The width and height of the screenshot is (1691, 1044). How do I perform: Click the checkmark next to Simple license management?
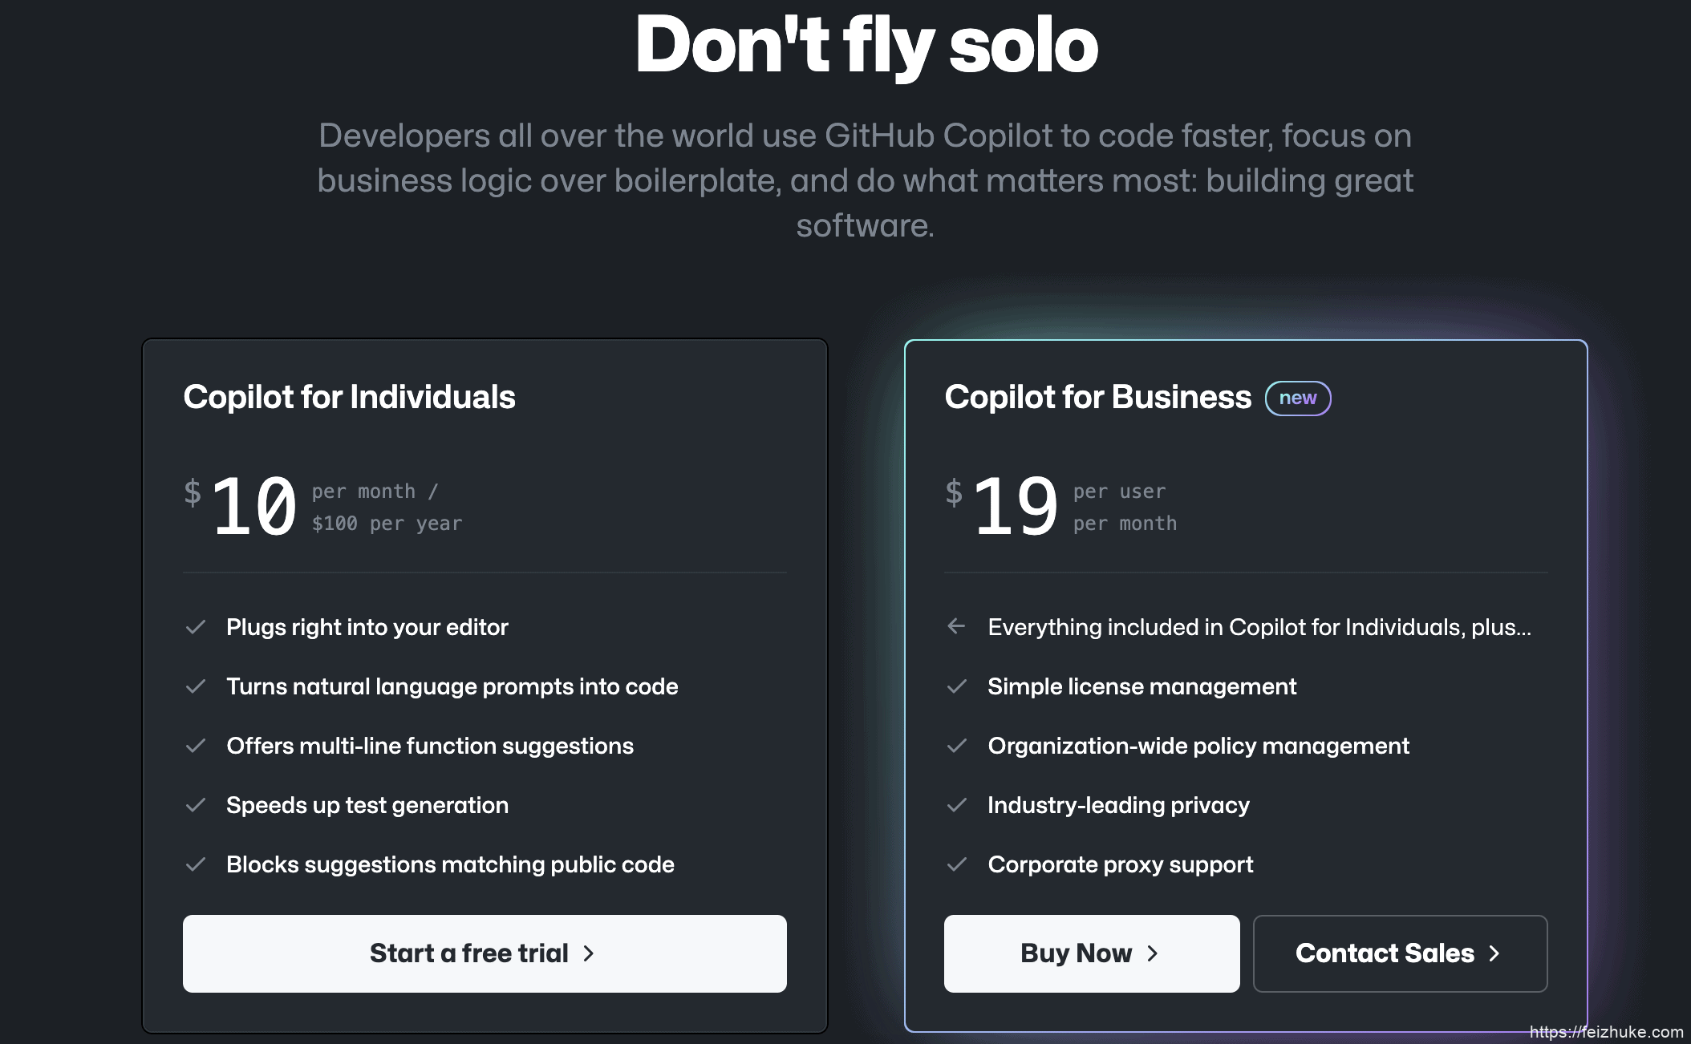[x=957, y=686]
